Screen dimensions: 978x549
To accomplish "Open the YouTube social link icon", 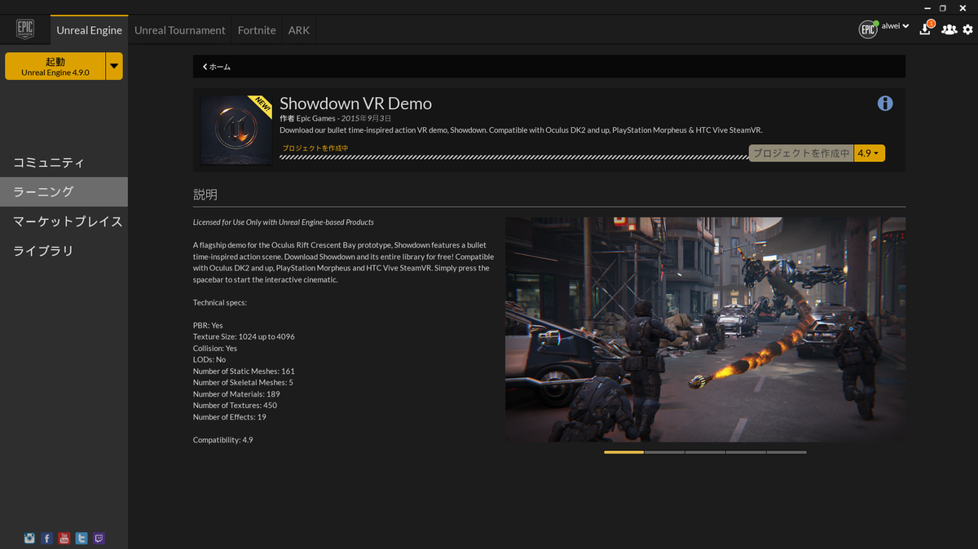I will click(64, 538).
